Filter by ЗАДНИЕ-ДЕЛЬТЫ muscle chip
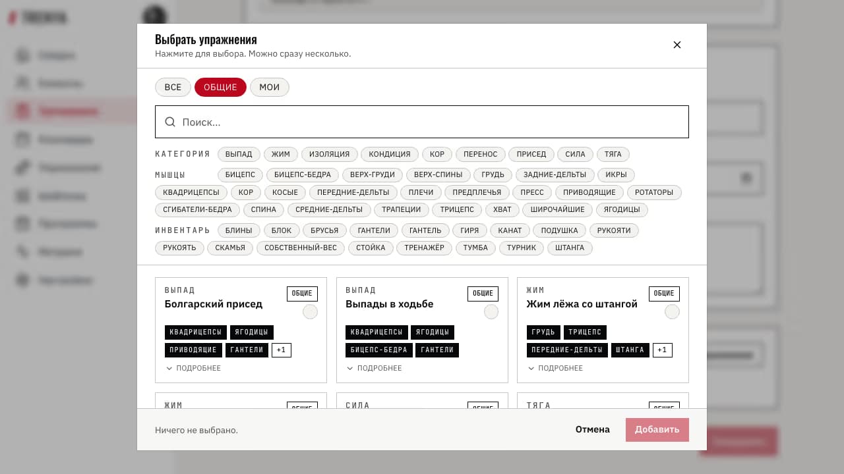Image resolution: width=844 pixels, height=474 pixels. coord(555,174)
